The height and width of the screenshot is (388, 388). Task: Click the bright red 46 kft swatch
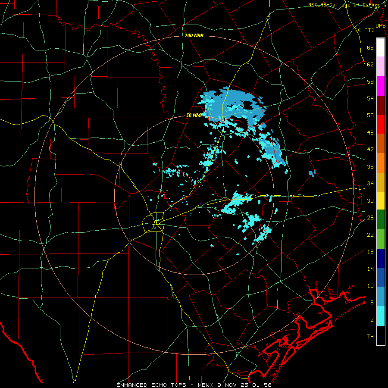[381, 124]
